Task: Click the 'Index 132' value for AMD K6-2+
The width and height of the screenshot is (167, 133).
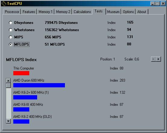Action: pyautogui.click(x=117, y=92)
